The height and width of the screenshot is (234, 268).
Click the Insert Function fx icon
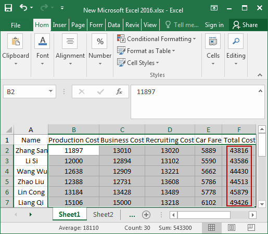tap(119, 92)
